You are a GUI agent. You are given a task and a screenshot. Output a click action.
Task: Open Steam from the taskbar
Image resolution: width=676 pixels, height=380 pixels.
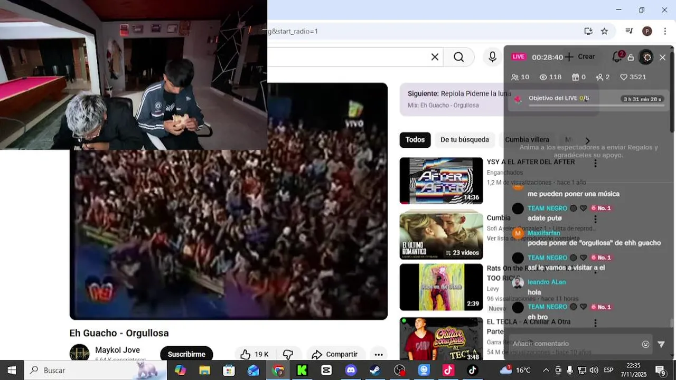click(x=375, y=370)
